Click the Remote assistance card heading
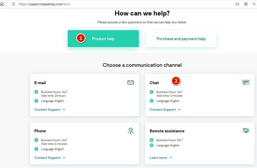Screen dimensions: 257x168 (x=167, y=131)
